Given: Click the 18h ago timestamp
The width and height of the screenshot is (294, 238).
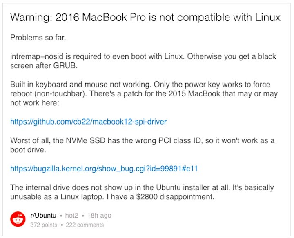Looking at the screenshot, I should coord(99,216).
